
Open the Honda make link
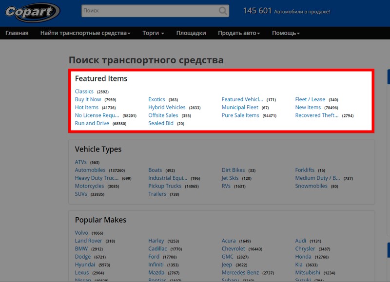pyautogui.click(x=303, y=257)
